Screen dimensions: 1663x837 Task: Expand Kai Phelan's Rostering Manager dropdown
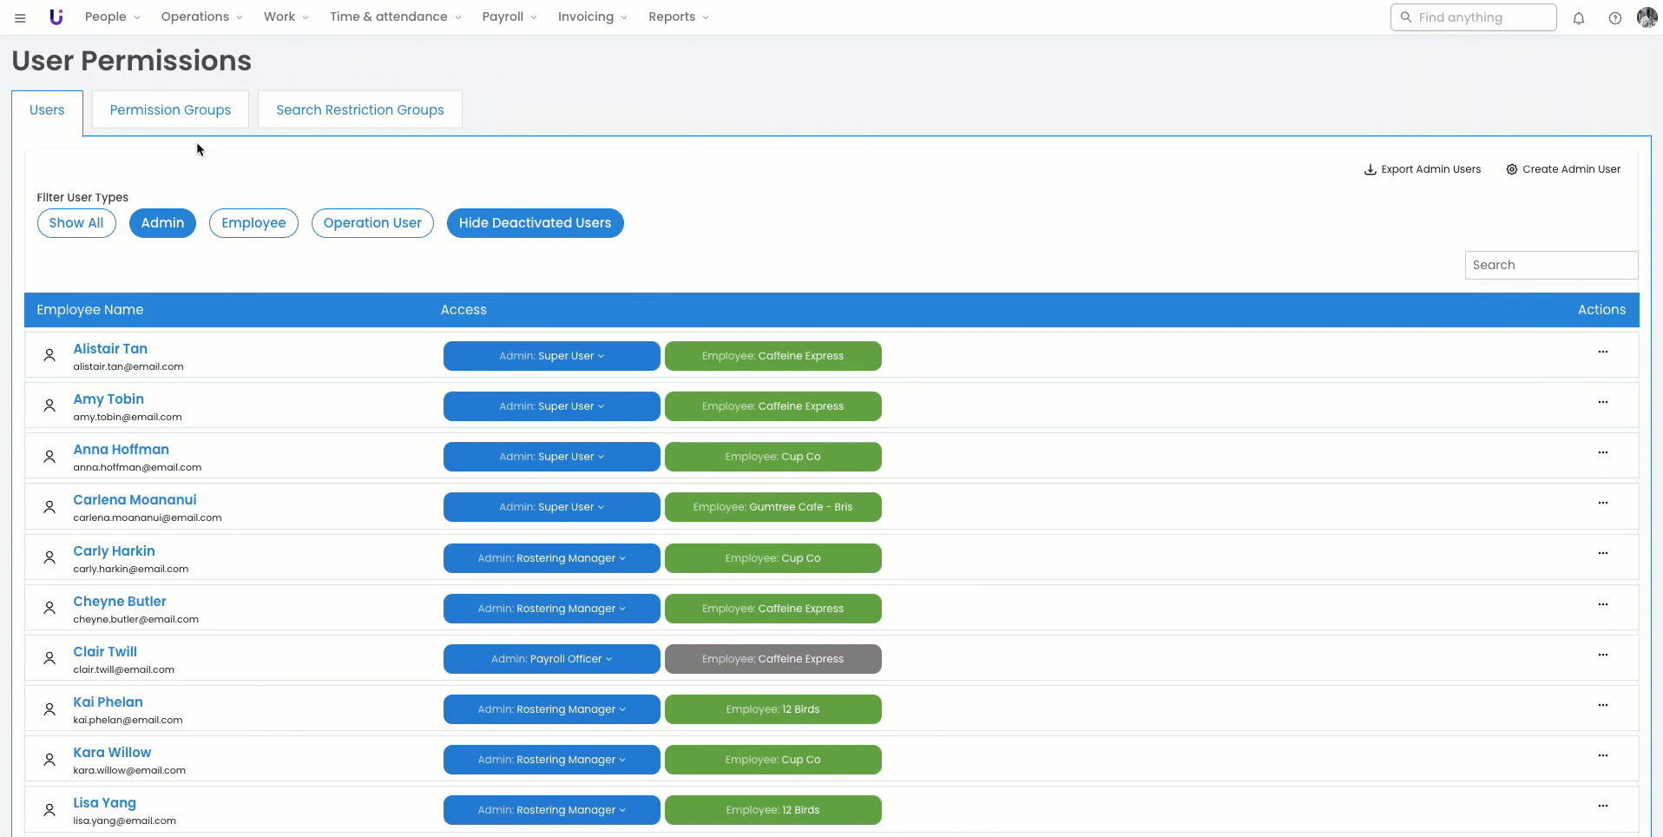pyautogui.click(x=551, y=709)
